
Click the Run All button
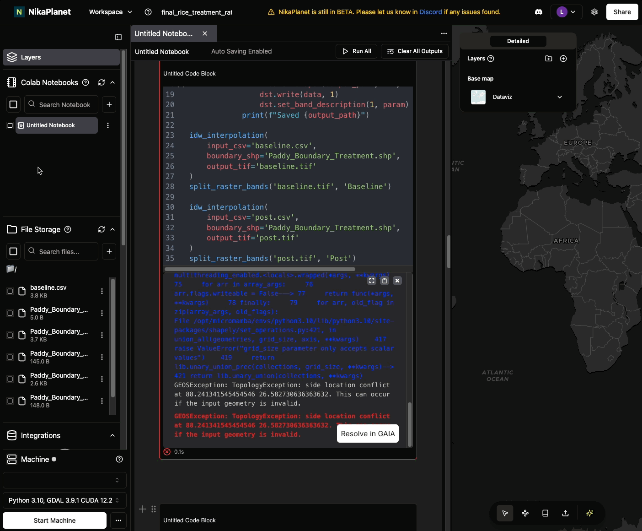(x=356, y=51)
